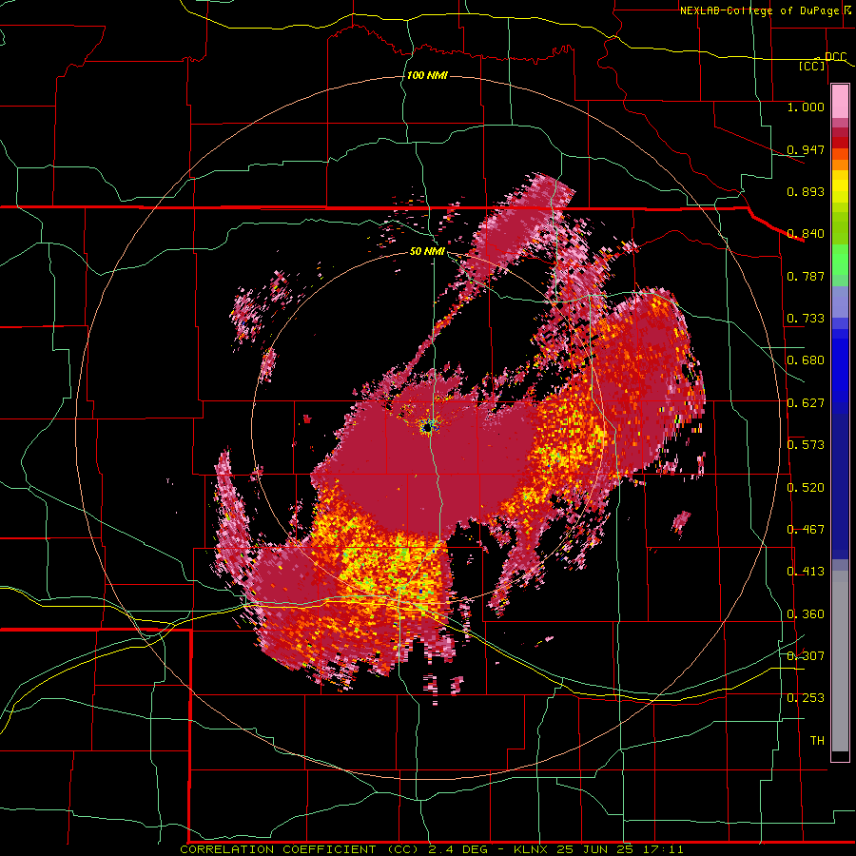Screen dimensions: 856x856
Task: Select the 0.787 scale value
Action: [x=806, y=276]
